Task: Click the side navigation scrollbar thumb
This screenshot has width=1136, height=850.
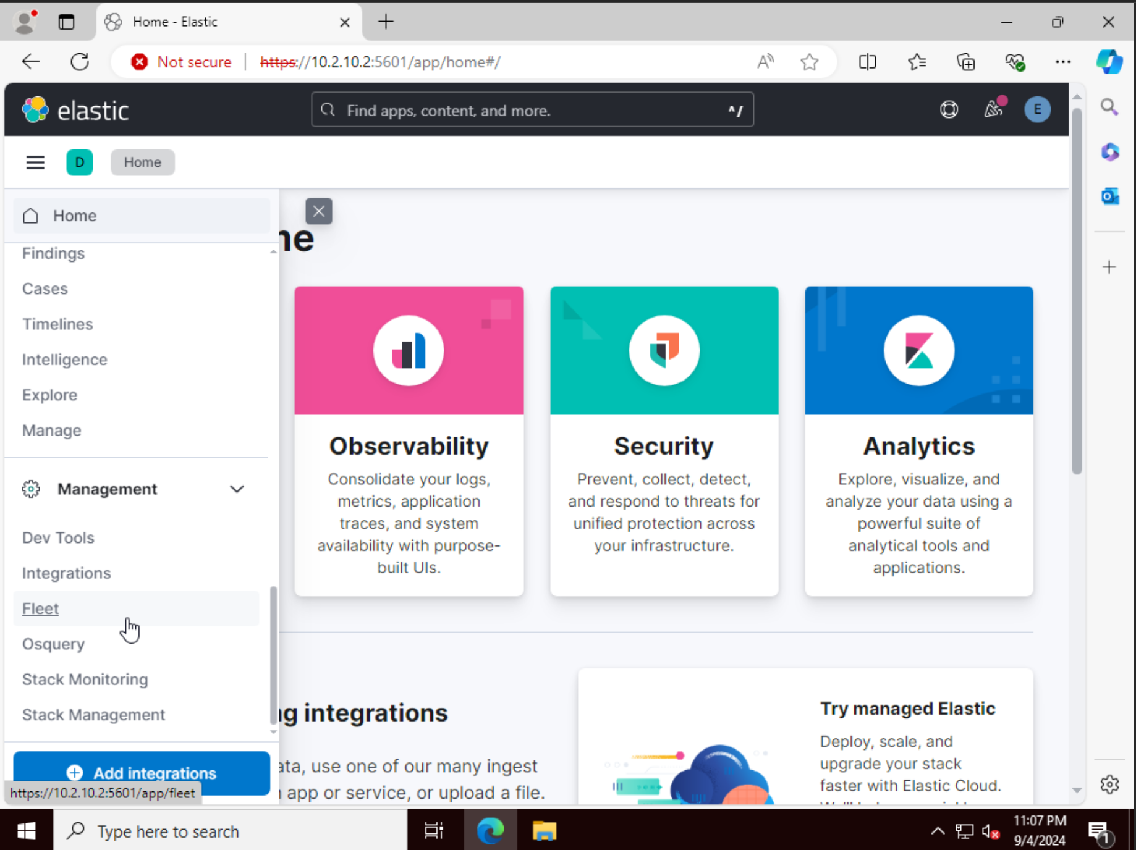Action: [x=273, y=655]
